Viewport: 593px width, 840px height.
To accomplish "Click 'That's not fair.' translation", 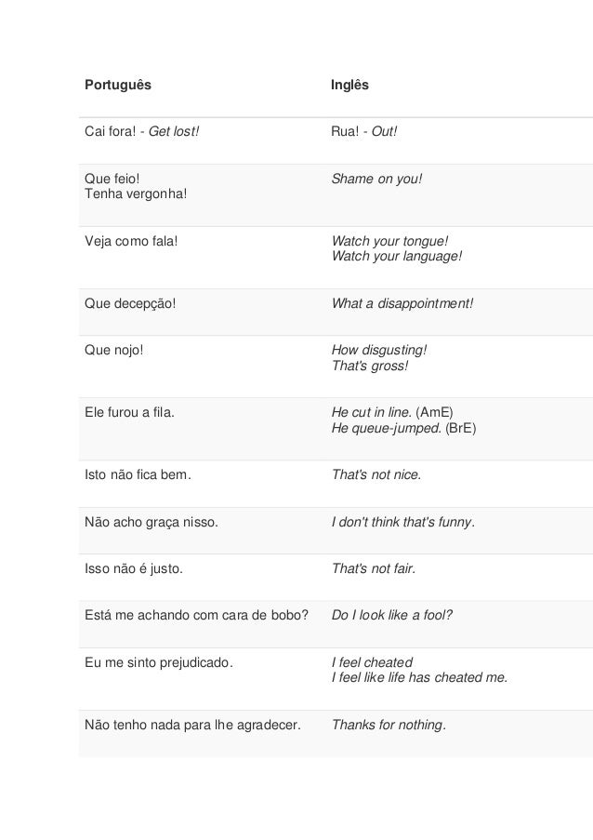I will tap(374, 568).
